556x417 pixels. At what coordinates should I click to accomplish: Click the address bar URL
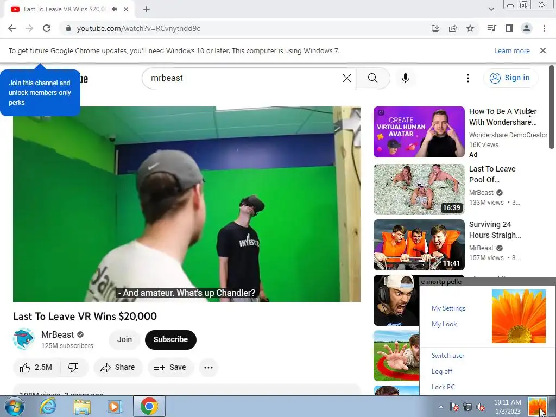click(x=138, y=28)
